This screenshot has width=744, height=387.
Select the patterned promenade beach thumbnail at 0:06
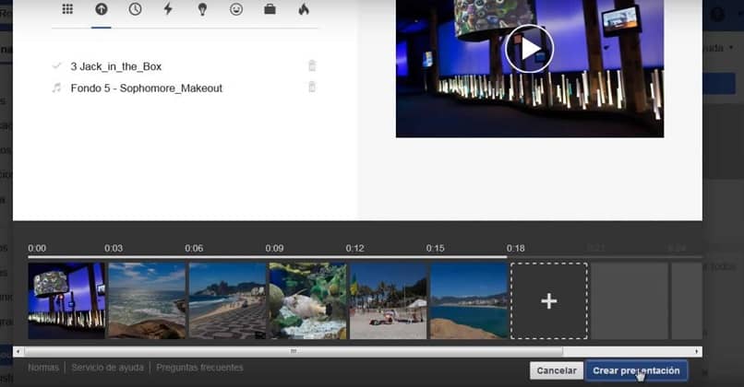228,300
